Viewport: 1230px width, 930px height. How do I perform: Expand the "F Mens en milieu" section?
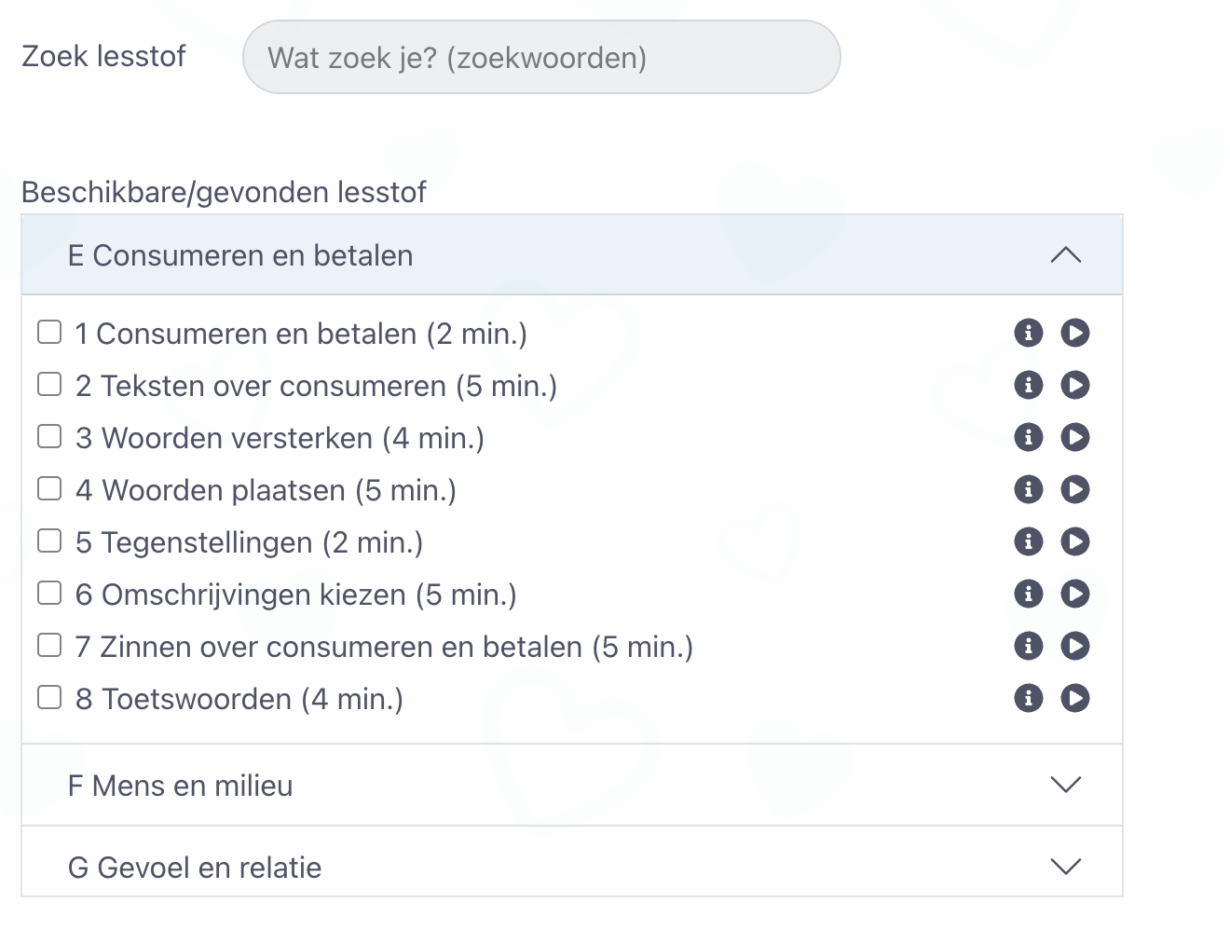click(1065, 786)
